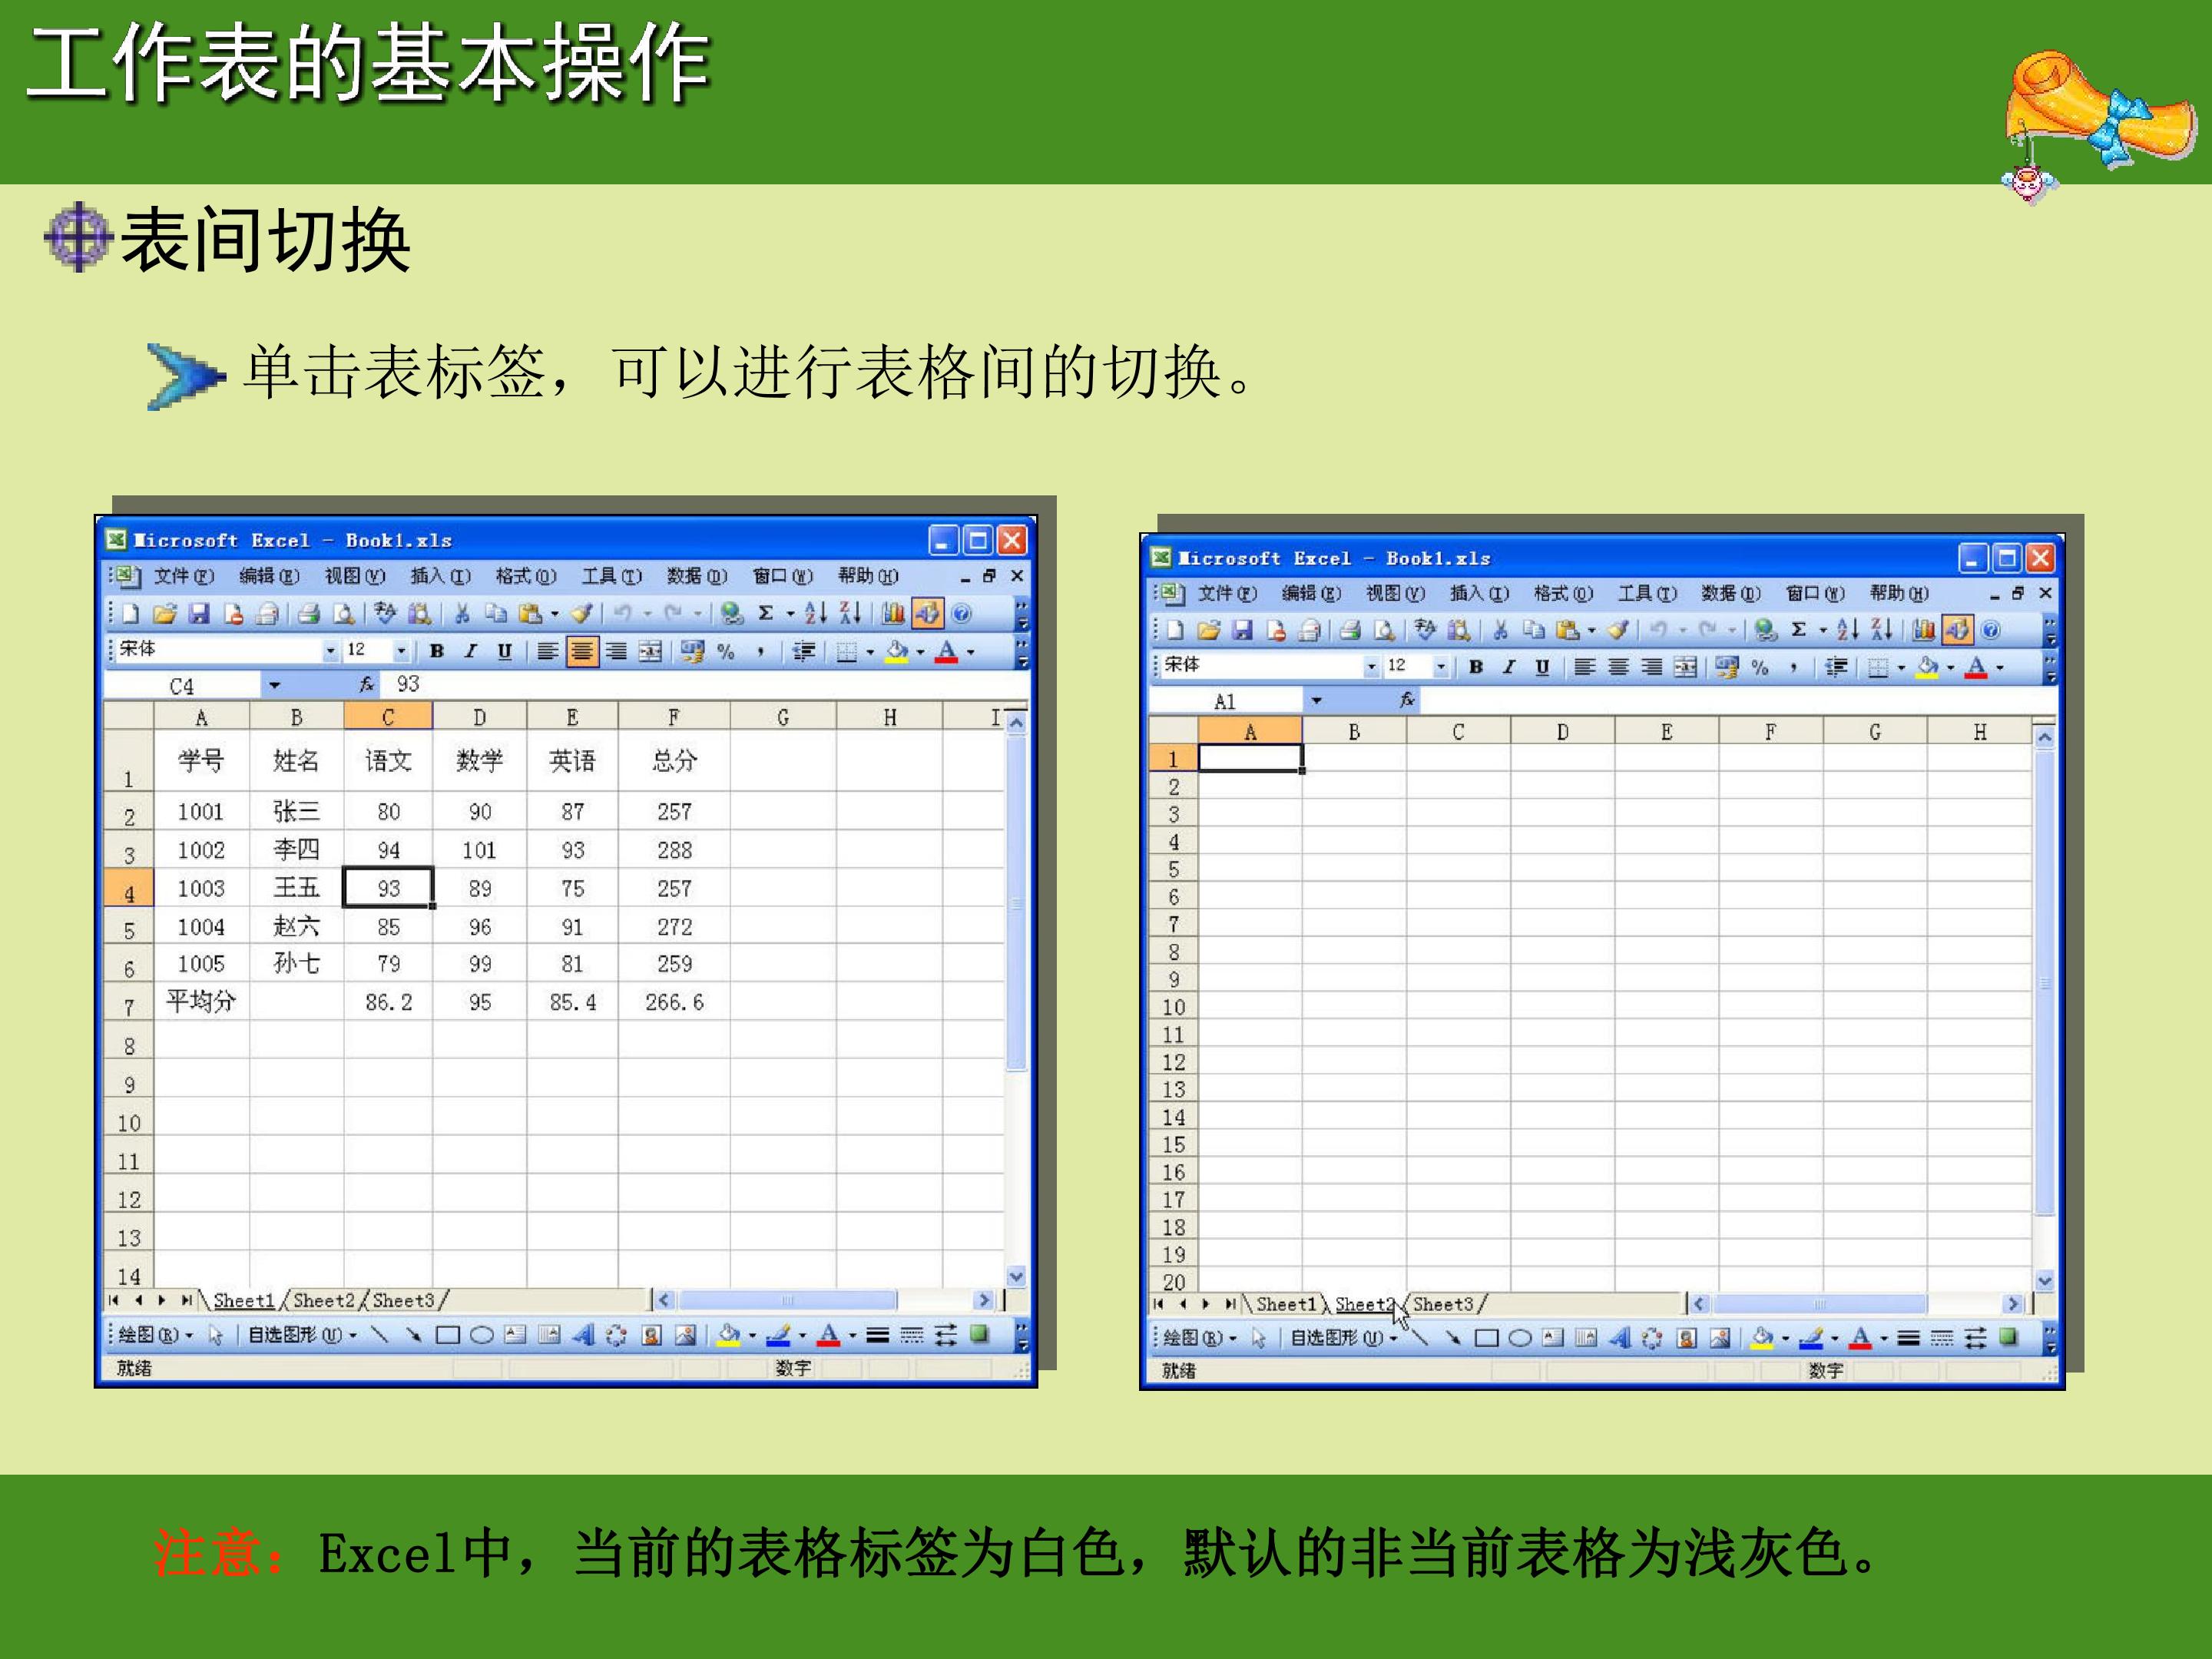Click the Chart Wizard icon in left Excel window
The image size is (2212, 1659).
(893, 614)
